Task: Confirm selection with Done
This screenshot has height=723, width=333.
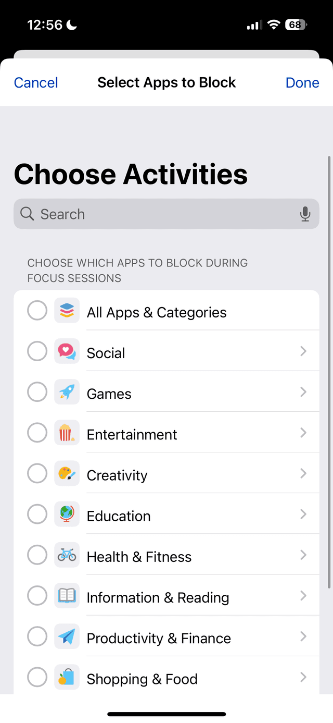Action: coord(302,82)
